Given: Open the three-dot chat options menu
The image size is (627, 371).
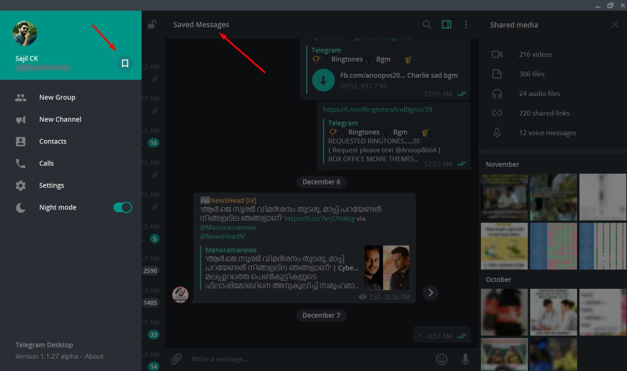Looking at the screenshot, I should point(466,24).
